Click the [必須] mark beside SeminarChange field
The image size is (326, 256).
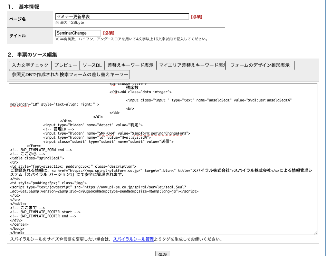[x=109, y=33]
